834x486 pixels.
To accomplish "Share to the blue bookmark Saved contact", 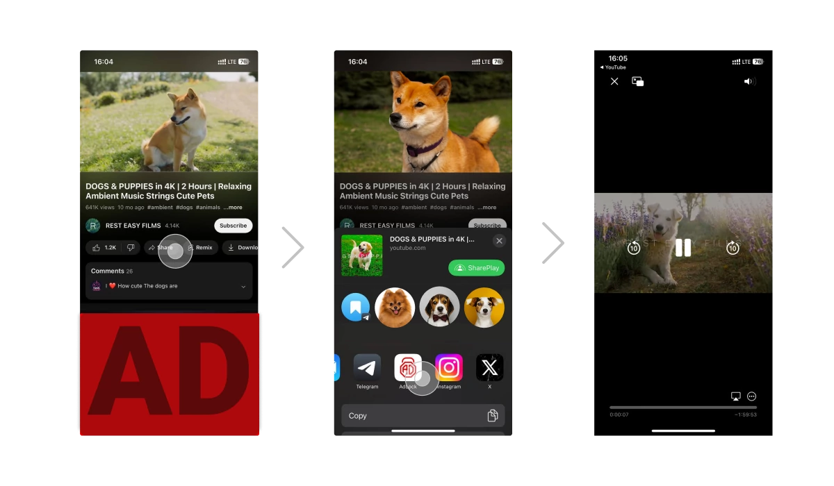I will click(x=356, y=307).
